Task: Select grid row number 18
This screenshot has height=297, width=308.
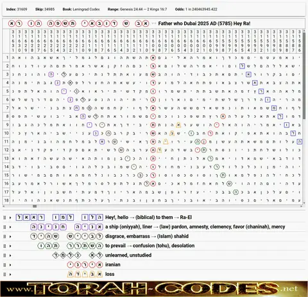Action: tap(6, 200)
